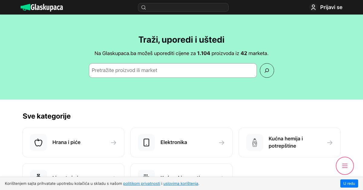
Task: Click arrow on Elektronika card
Action: (222, 142)
